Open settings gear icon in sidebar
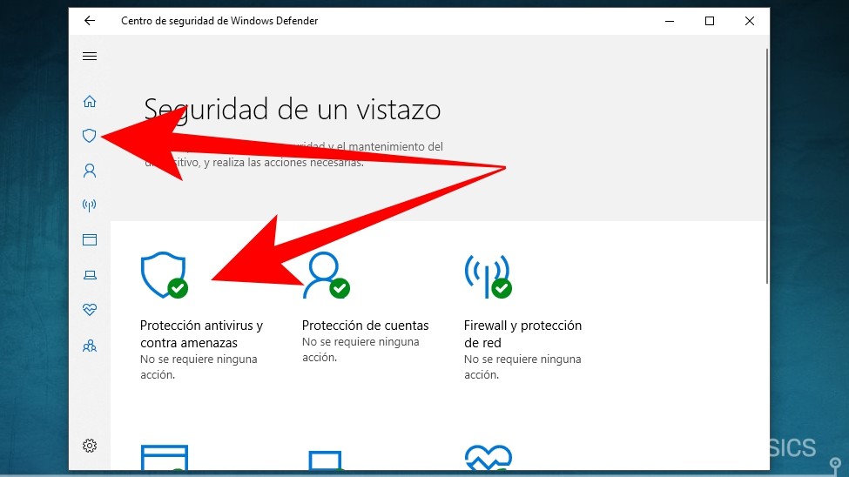Screen dimensions: 849x477 pyautogui.click(x=90, y=446)
